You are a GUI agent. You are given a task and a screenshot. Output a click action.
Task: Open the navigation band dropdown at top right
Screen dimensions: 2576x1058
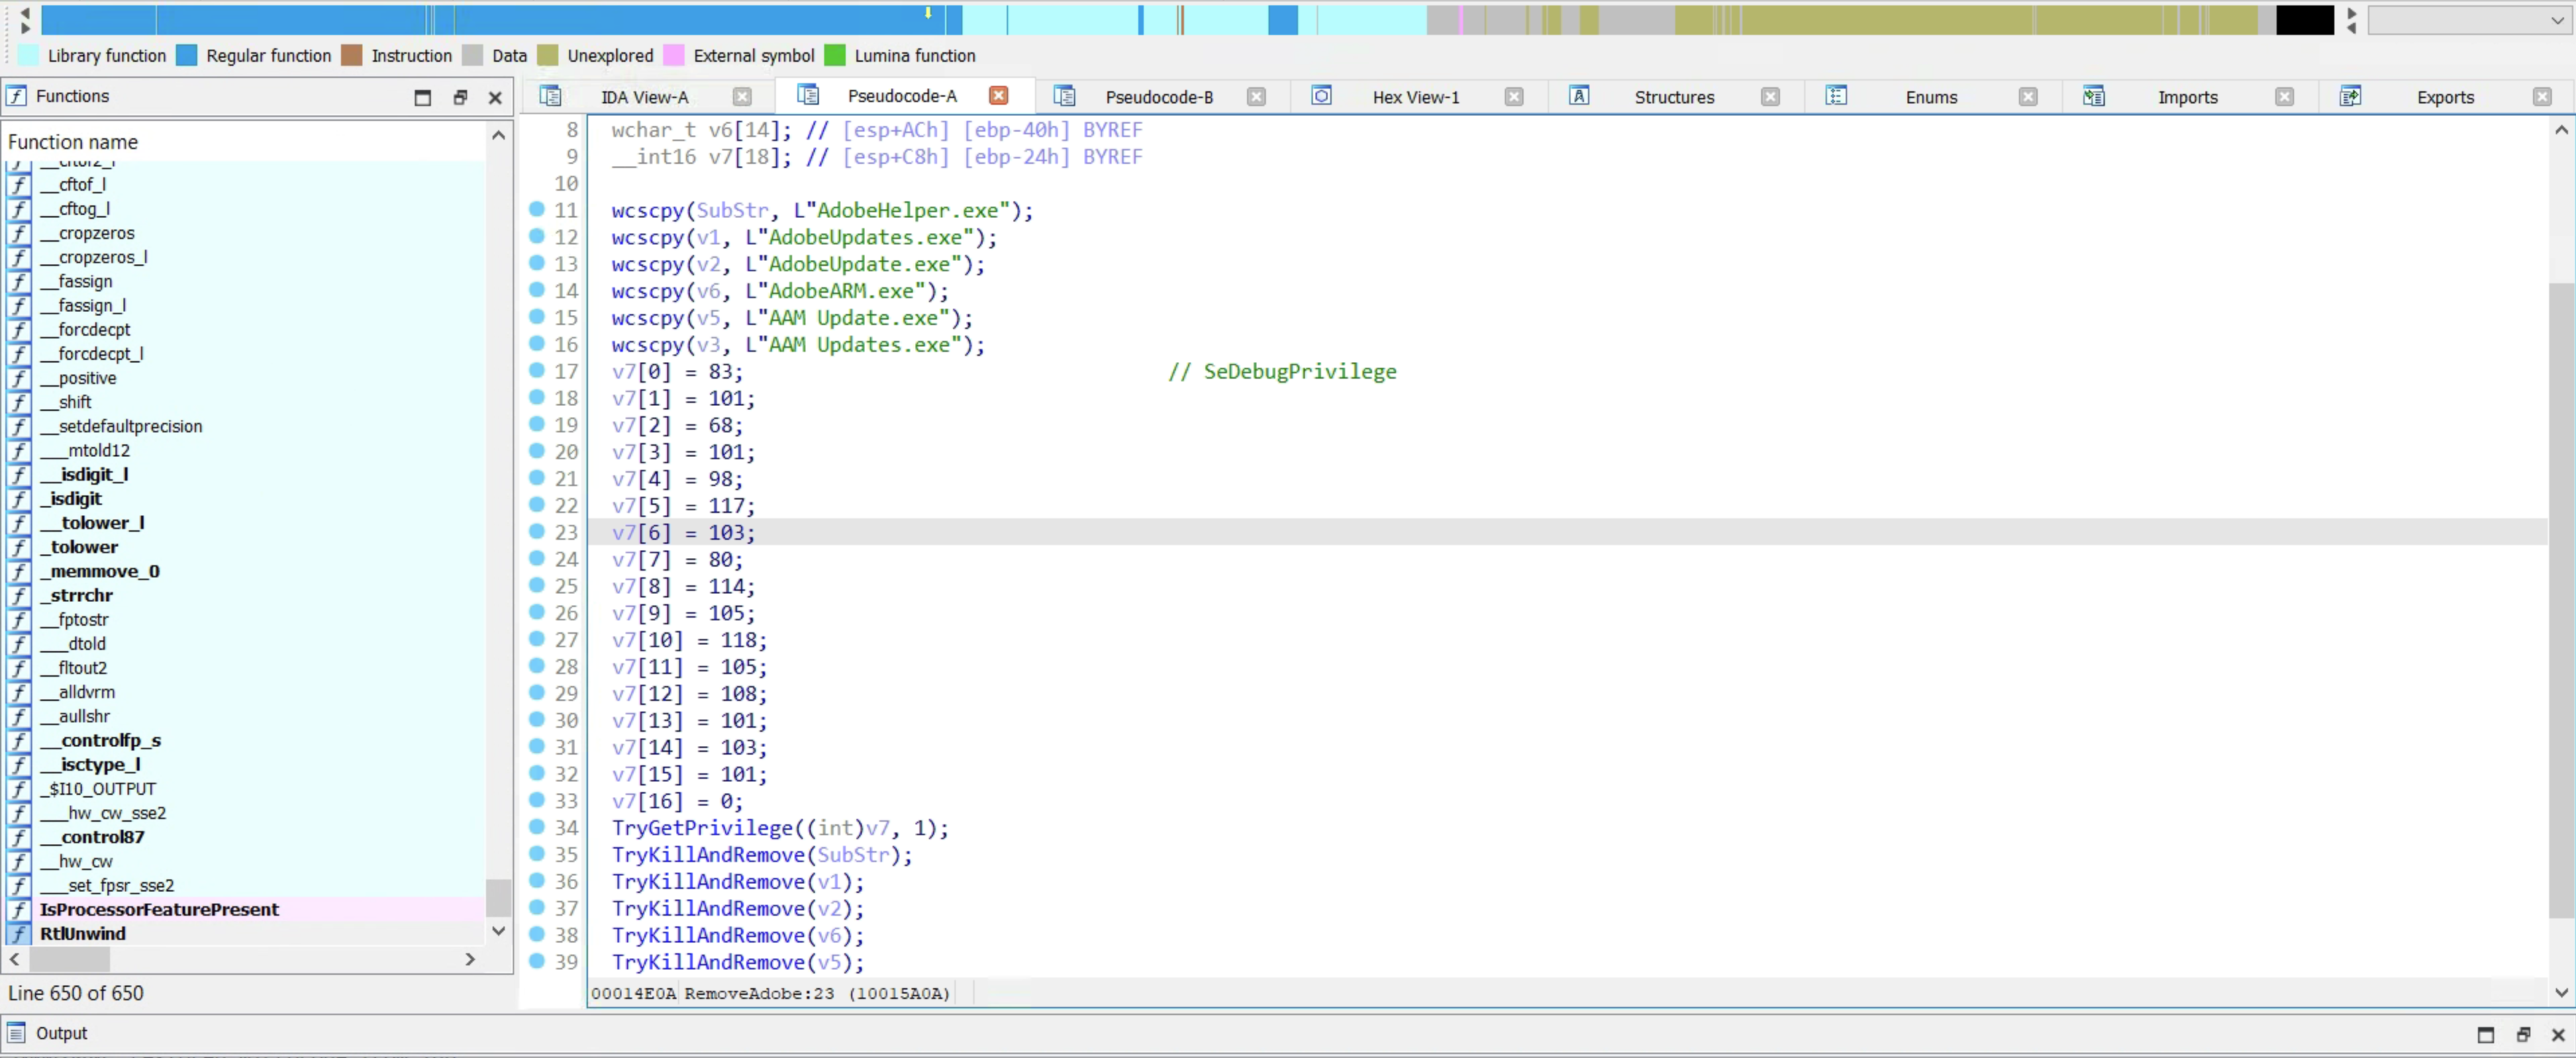[x=2556, y=20]
